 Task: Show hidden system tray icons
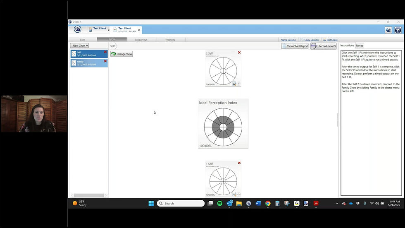[337, 204]
